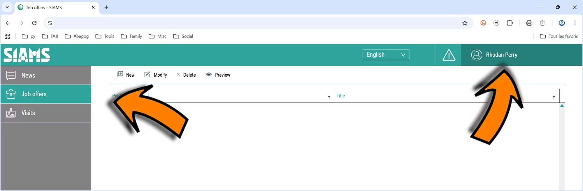Open the publication column filter
Screen dimensions: 583x191
(x=329, y=97)
